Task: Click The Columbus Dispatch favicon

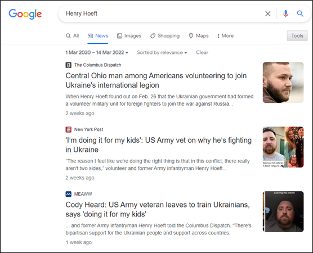Action: point(69,65)
